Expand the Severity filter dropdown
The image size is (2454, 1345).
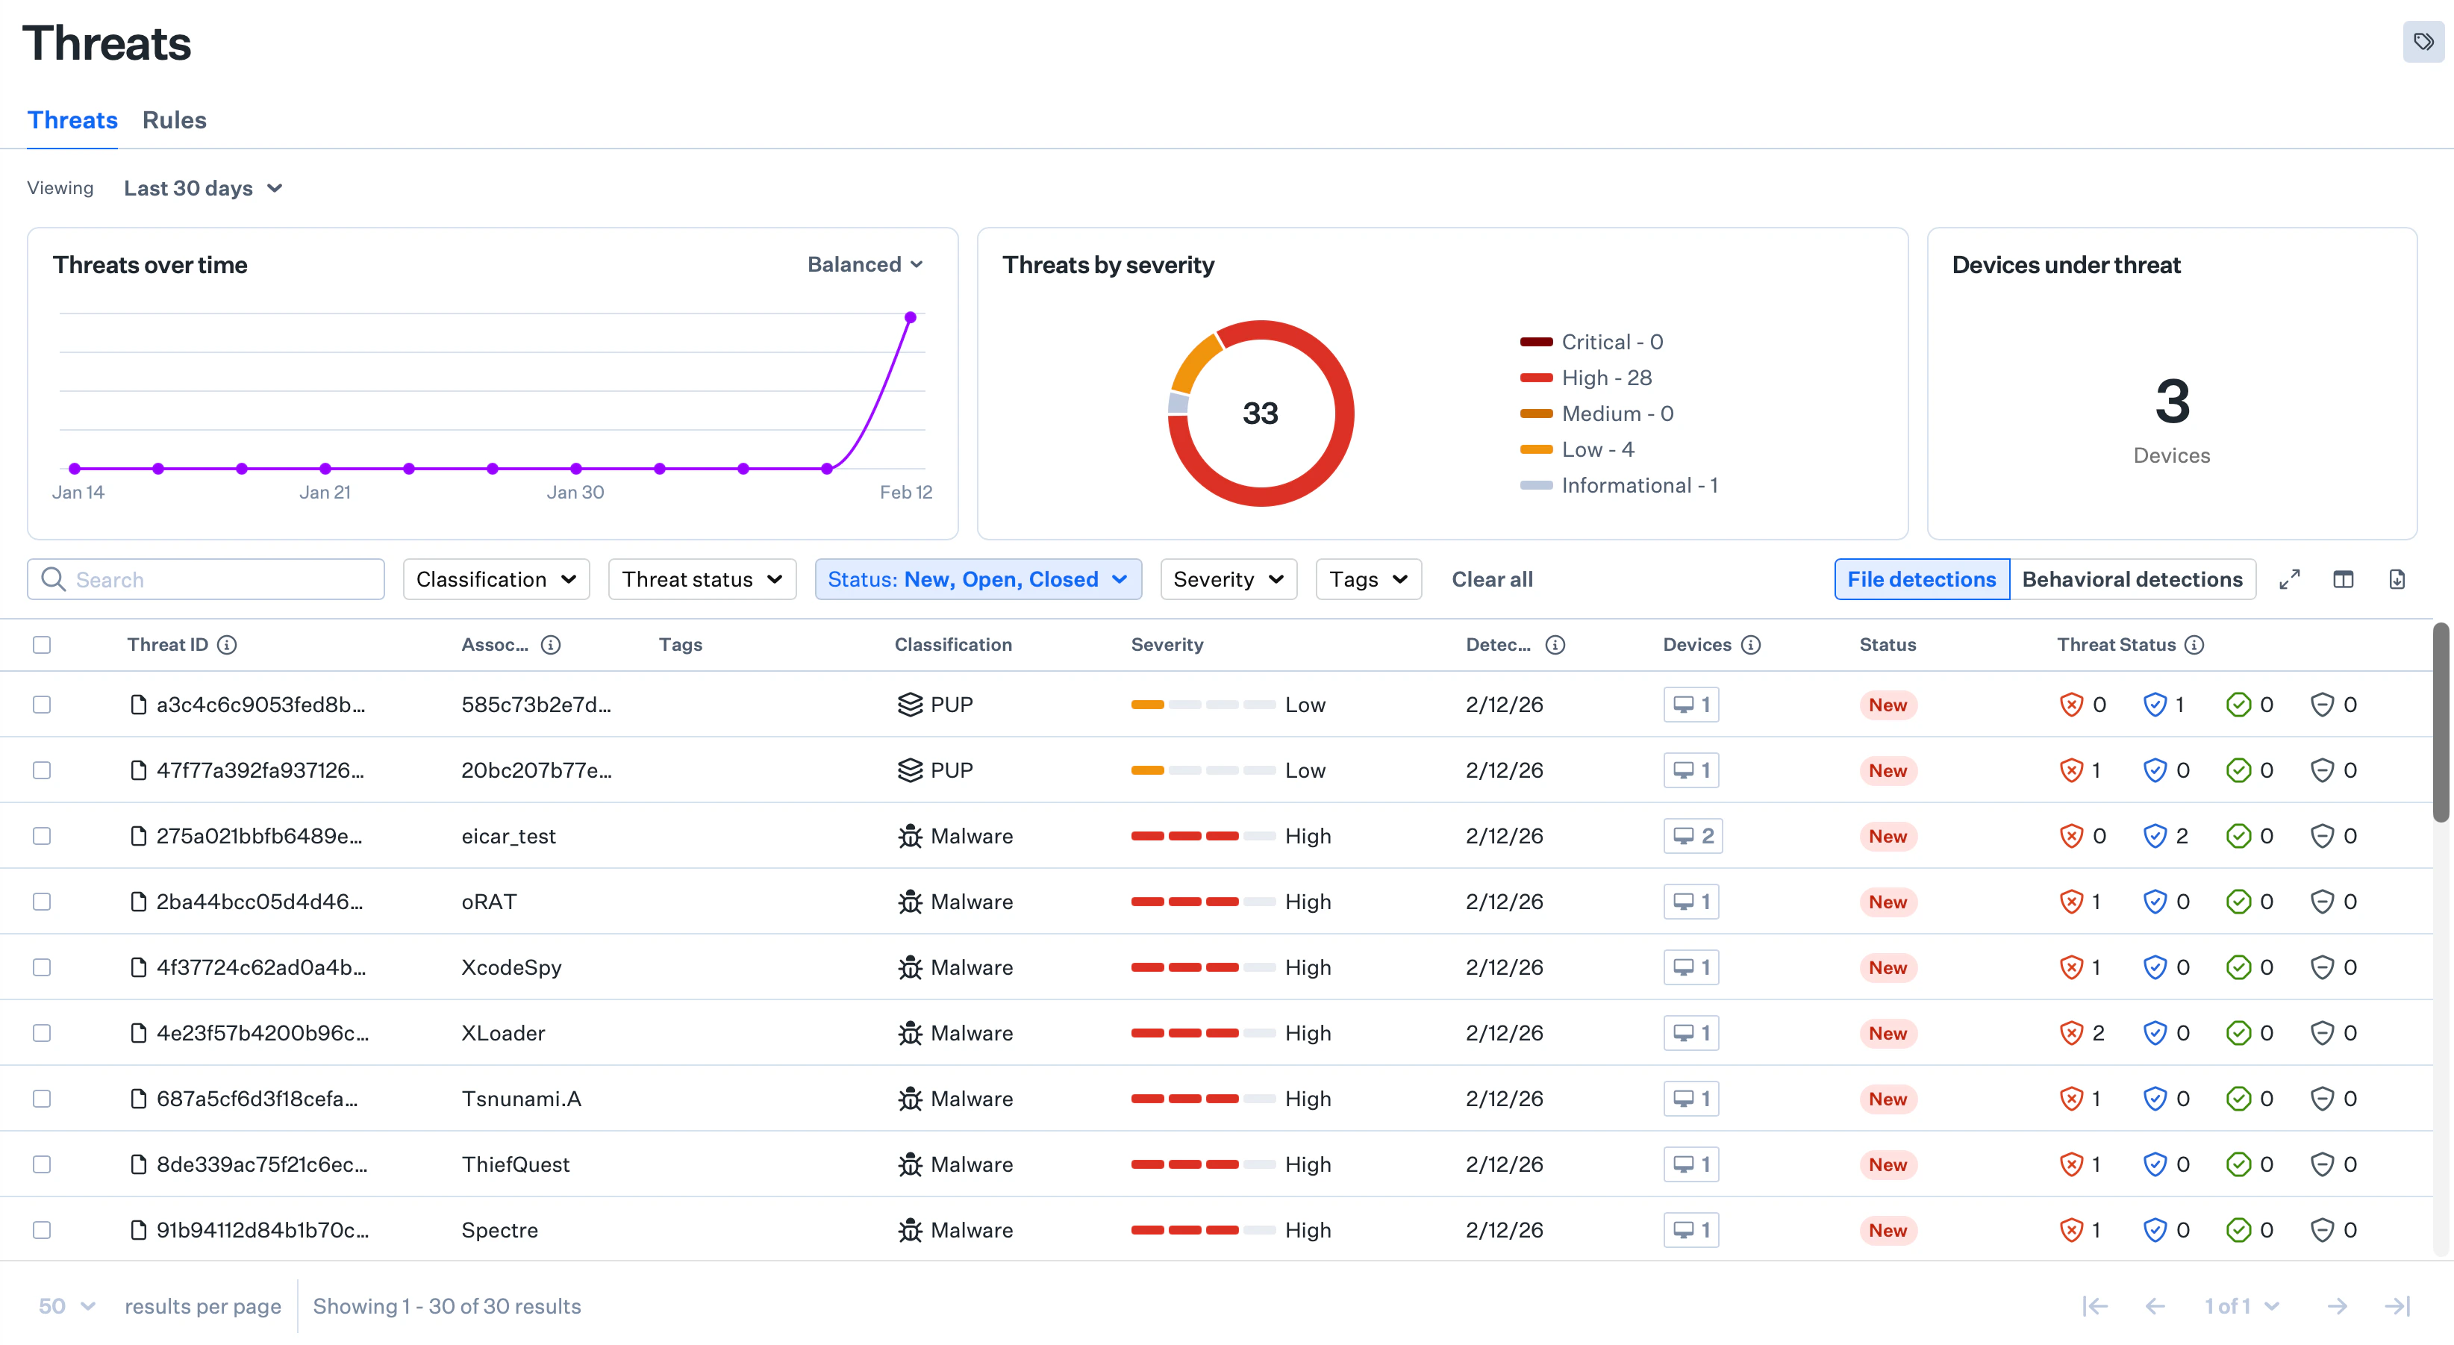[1228, 579]
